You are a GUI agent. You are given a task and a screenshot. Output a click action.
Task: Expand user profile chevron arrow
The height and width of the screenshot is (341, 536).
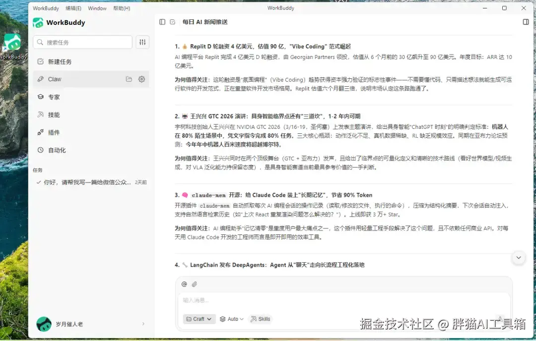tap(143, 324)
